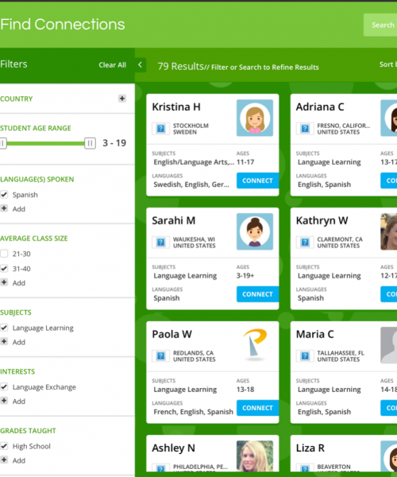Click "REDLANDS, CA" location text
397x477 pixels.
(x=193, y=353)
